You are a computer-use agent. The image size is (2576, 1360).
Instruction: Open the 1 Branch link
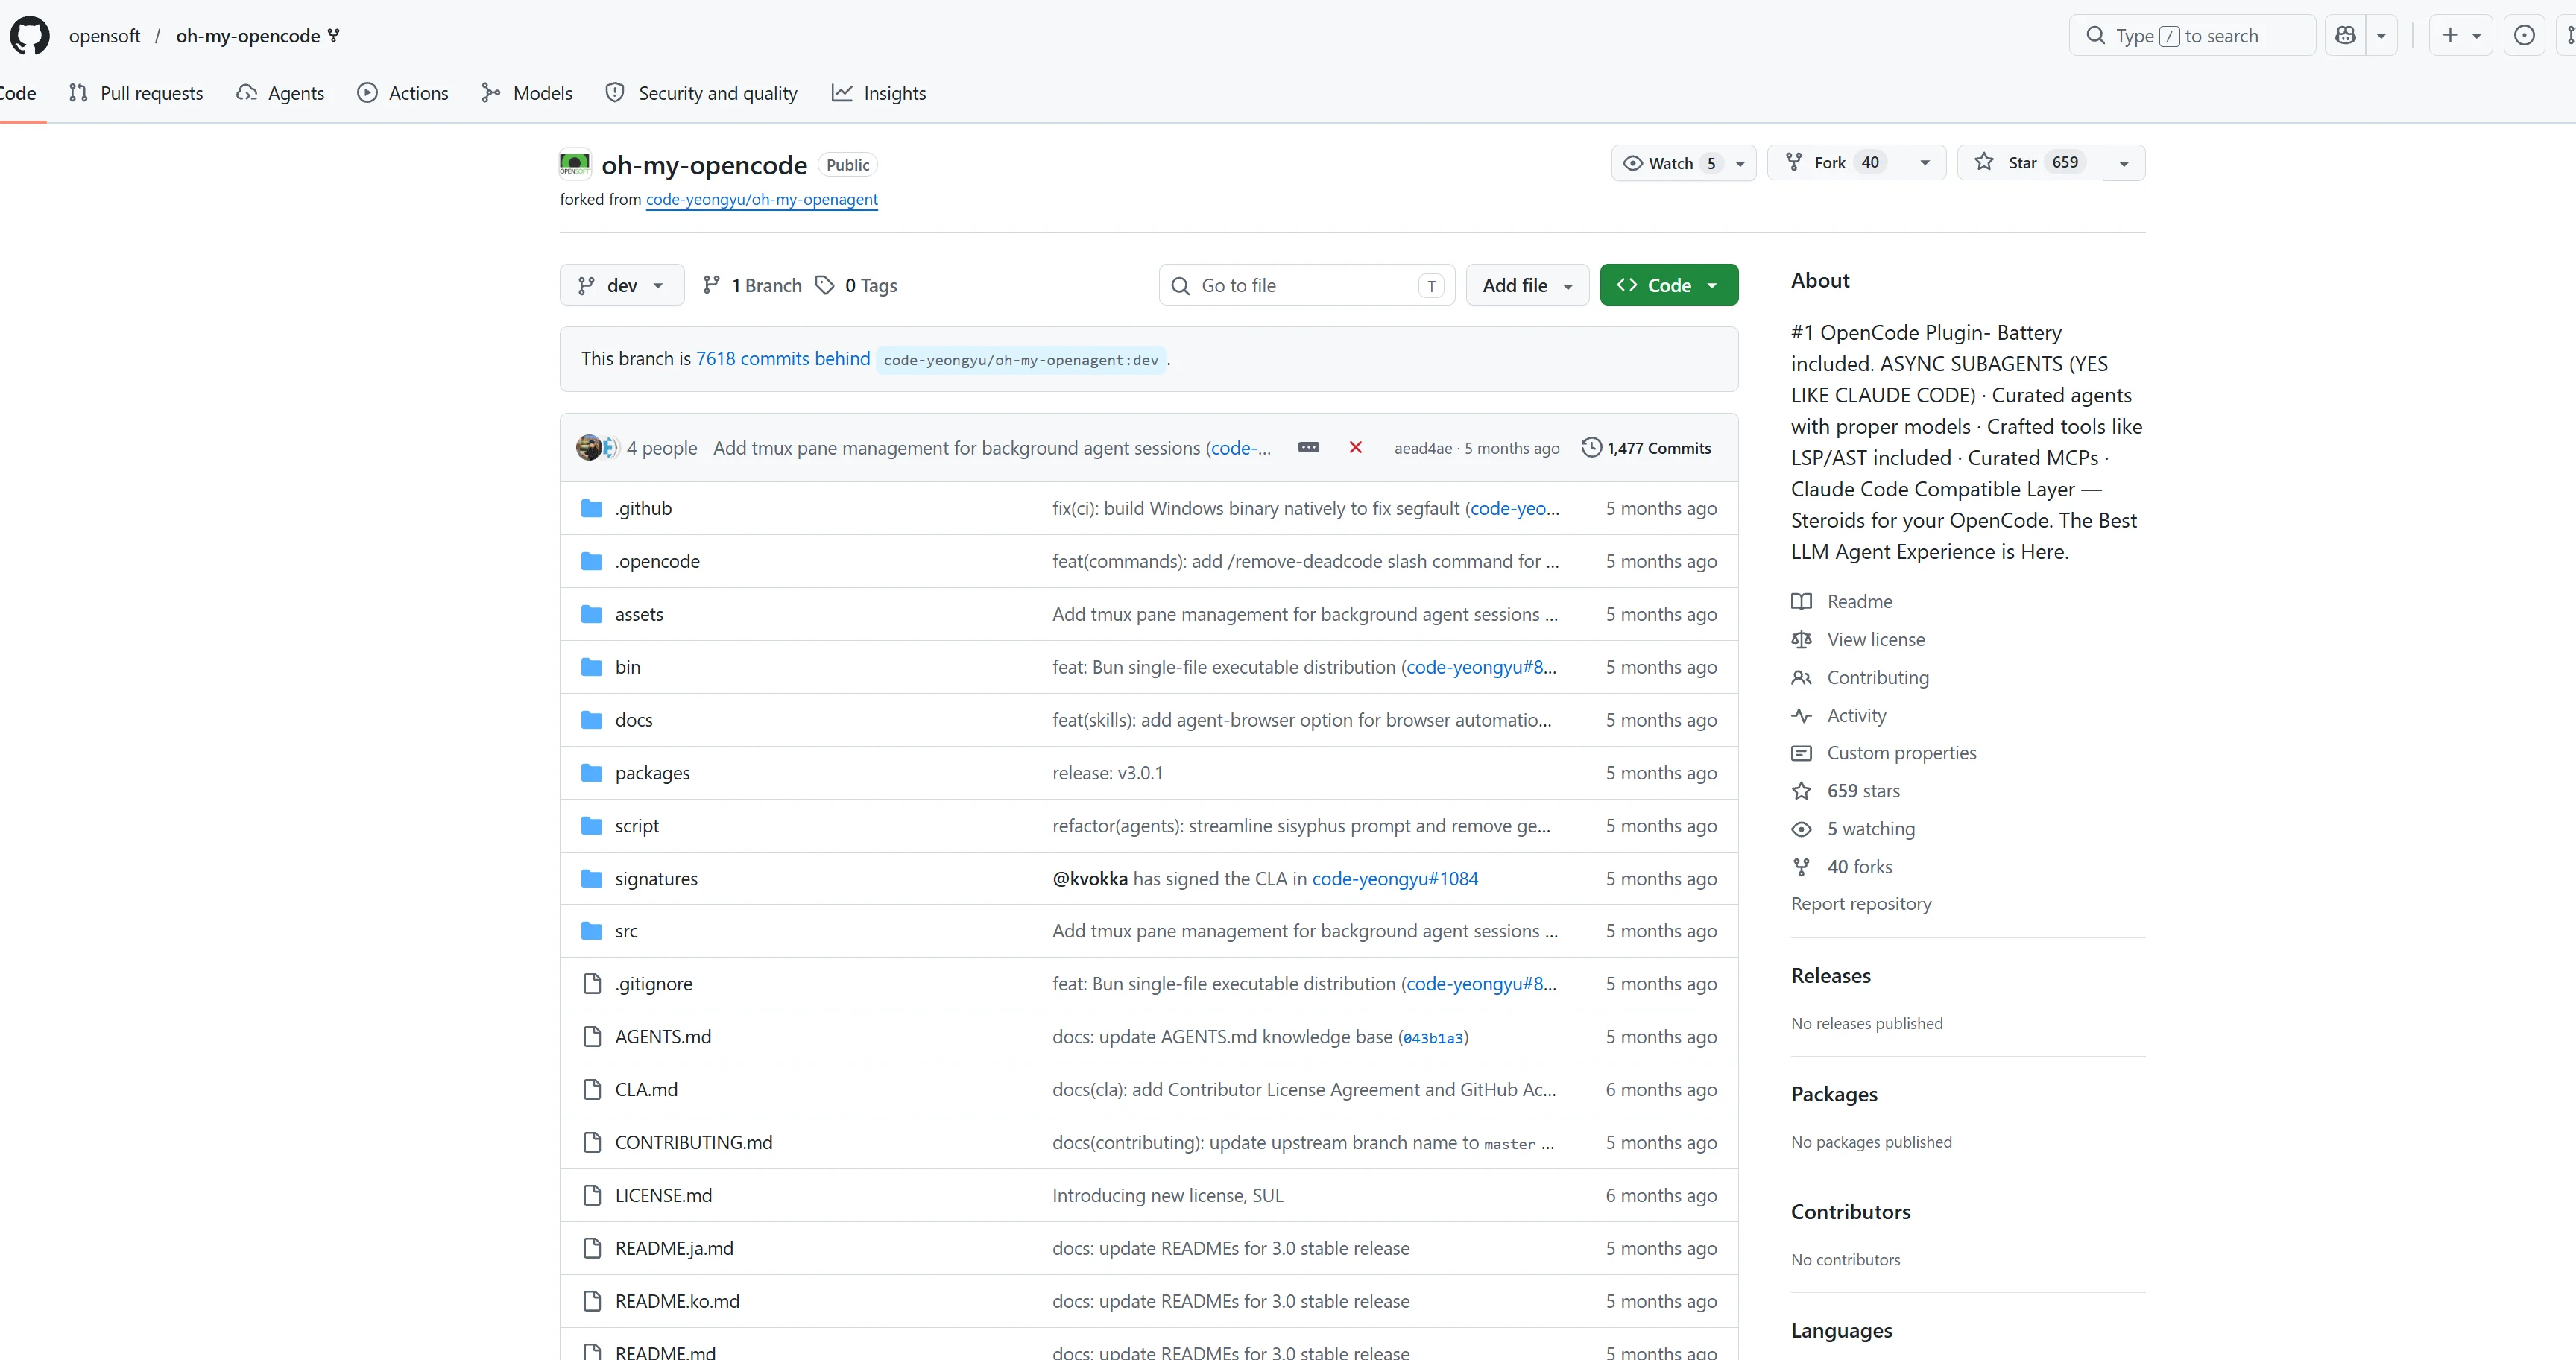(x=752, y=285)
